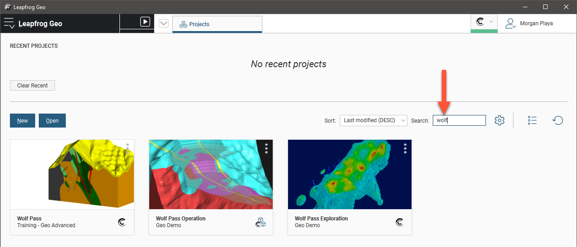Select the Wolf Pass Operation title text
Viewport: 577px width, 247px height.
181,219
